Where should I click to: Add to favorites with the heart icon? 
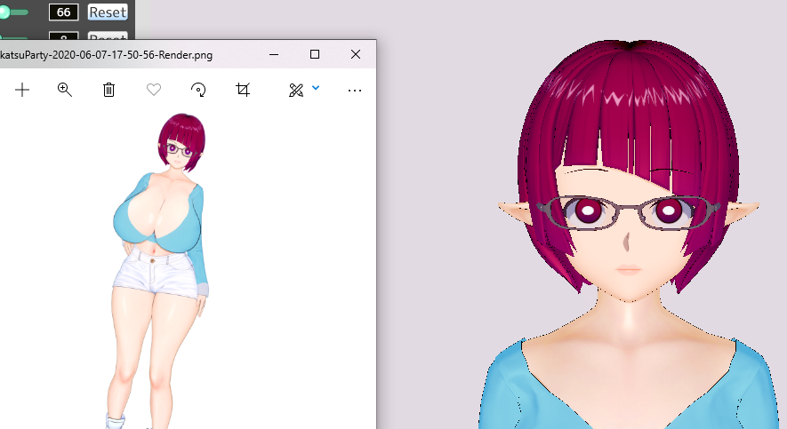point(154,90)
